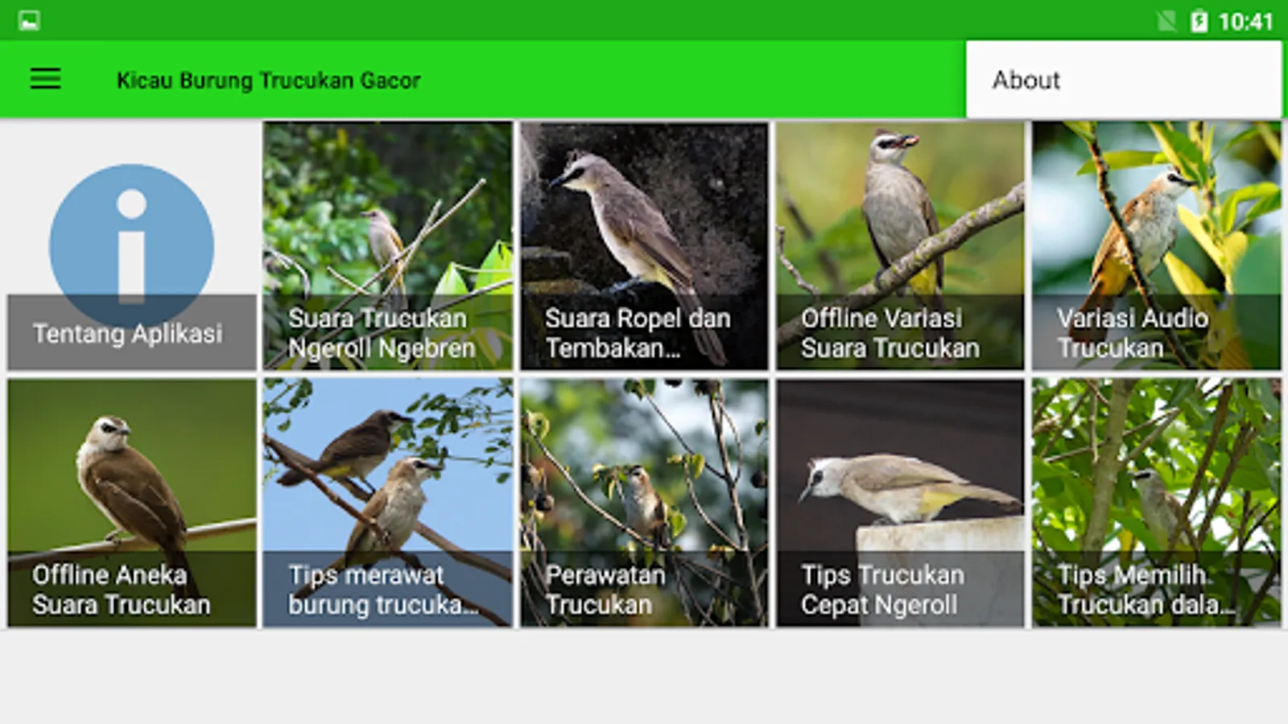1288x724 pixels.
Task: Tap the clock showing 10:41
Action: click(1245, 22)
